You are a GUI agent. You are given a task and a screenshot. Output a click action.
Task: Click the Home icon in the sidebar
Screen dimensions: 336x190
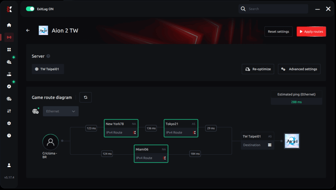tap(9, 25)
